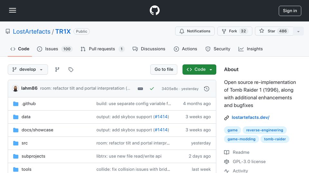Screen dimensions: 309x173
Task: Open the data folder
Action: (26, 117)
